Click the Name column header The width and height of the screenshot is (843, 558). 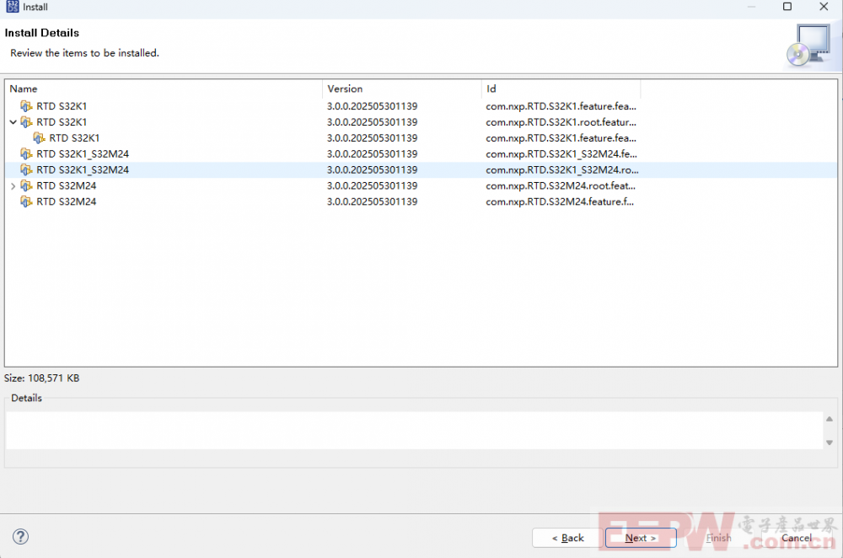coord(164,89)
